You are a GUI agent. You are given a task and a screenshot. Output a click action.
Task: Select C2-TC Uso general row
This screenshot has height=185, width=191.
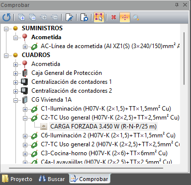(x=110, y=118)
